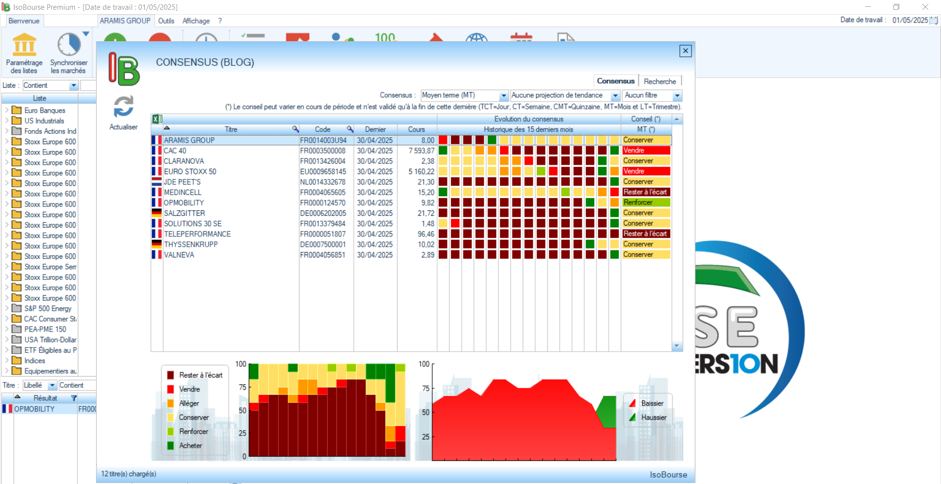Open the Consensus Moyen terme (MT) dropdown
Image resolution: width=941 pixels, height=484 pixels.
(503, 96)
